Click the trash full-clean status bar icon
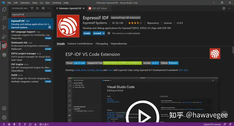The width and height of the screenshot is (234, 126). tap(14, 124)
